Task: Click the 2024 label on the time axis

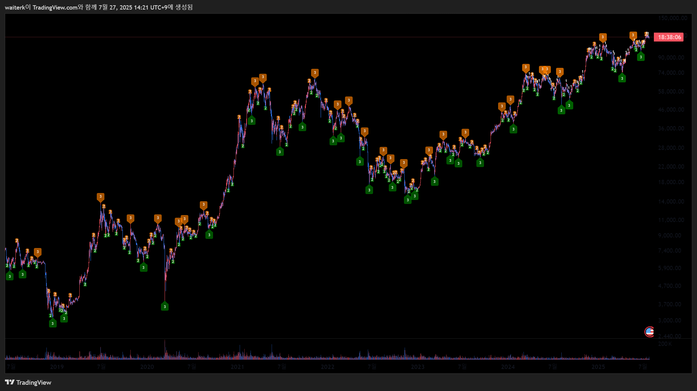Action: click(x=508, y=367)
